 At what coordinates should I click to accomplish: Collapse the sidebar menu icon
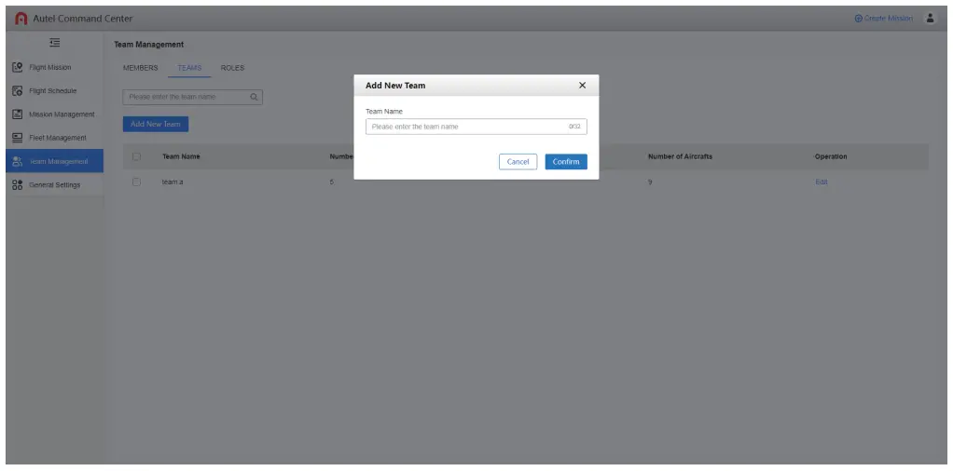point(55,43)
